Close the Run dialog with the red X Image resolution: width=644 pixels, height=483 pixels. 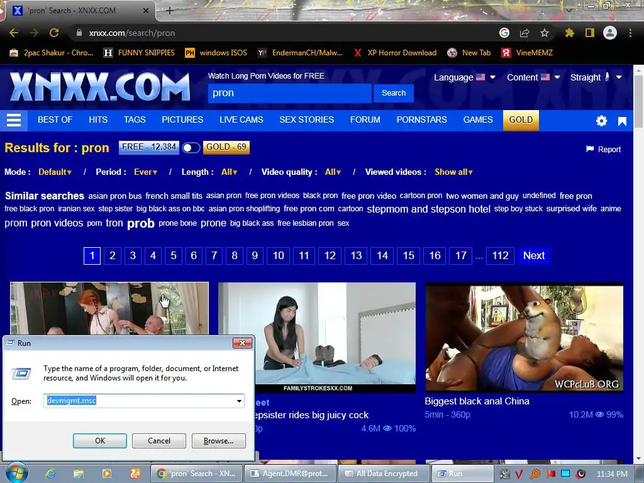click(242, 343)
